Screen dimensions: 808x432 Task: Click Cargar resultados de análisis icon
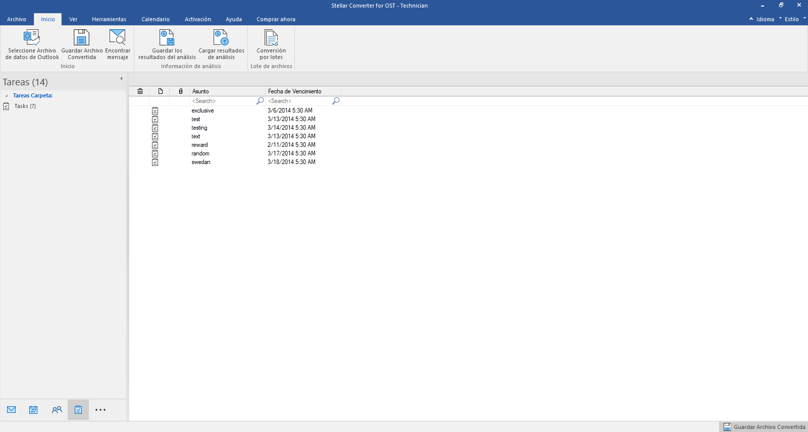pyautogui.click(x=221, y=37)
